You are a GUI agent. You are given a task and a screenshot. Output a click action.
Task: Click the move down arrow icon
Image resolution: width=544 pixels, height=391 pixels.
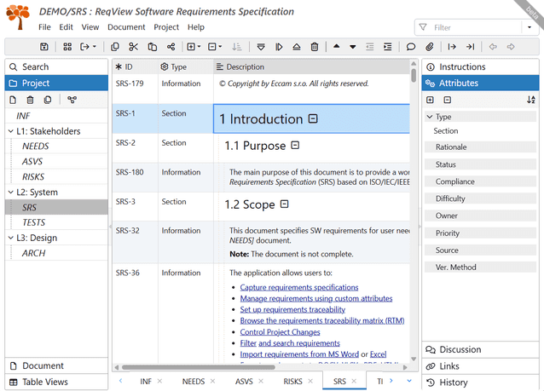tap(353, 47)
